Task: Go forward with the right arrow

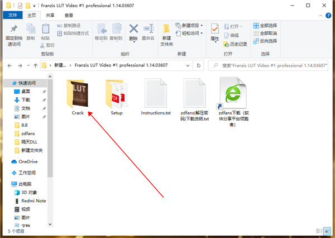Action: (20, 66)
